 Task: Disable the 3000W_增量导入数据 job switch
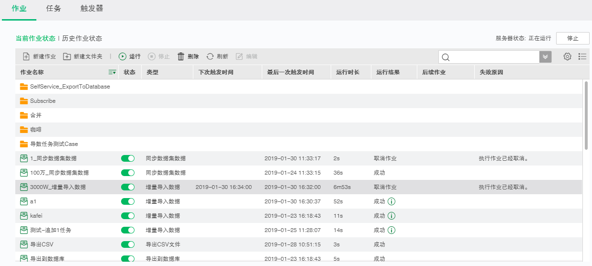(x=128, y=187)
